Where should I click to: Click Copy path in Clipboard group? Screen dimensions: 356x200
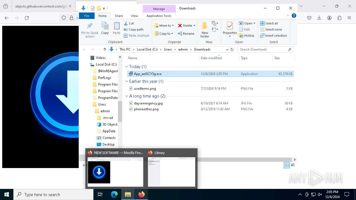point(133,29)
